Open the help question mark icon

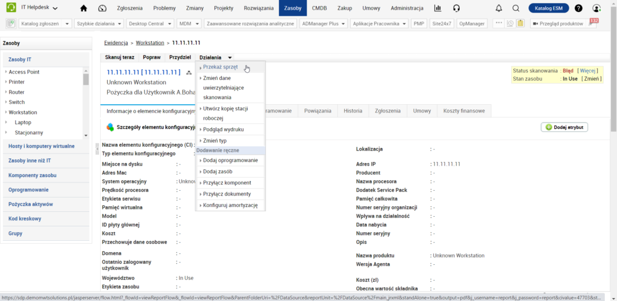point(578,8)
